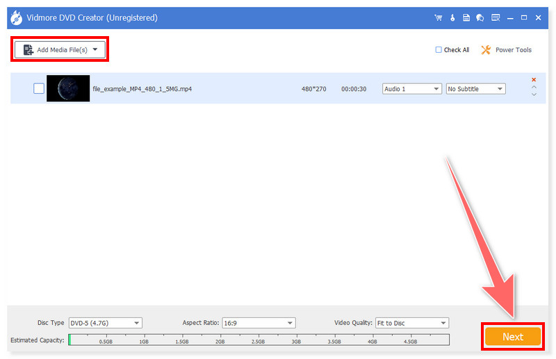Open the Aspect Ratio 16:9 dropdown
556x359 pixels.
click(259, 323)
